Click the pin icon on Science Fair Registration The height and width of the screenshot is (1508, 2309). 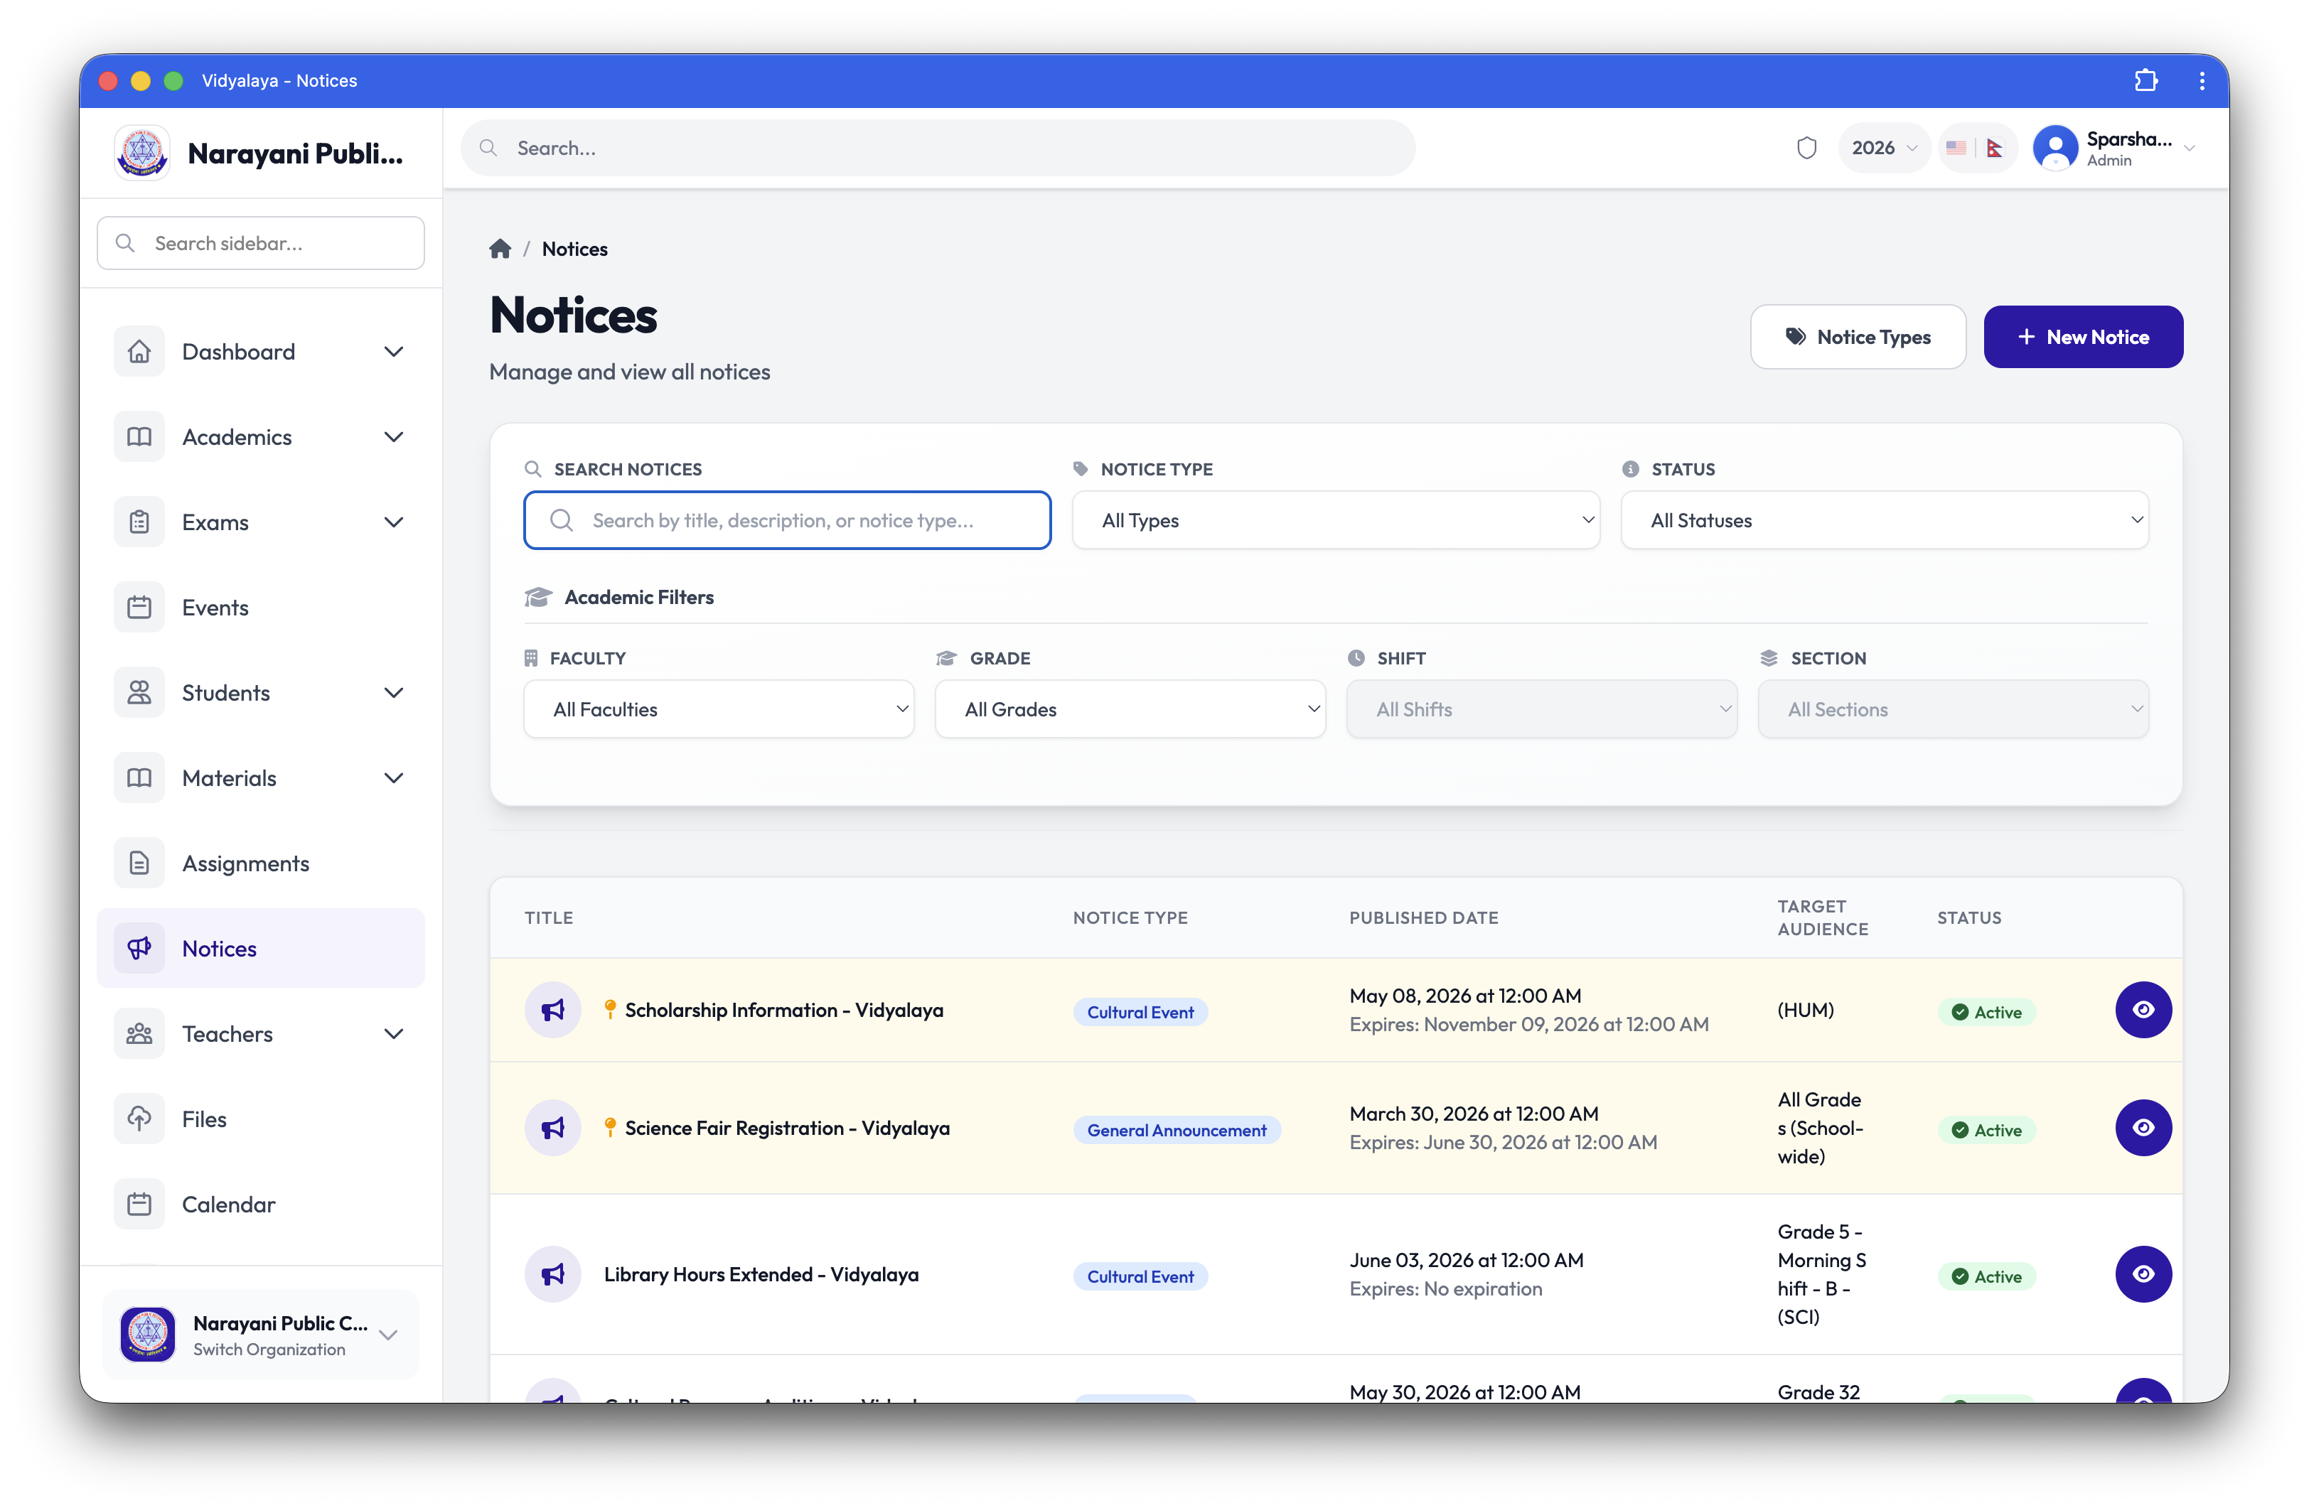tap(610, 1128)
